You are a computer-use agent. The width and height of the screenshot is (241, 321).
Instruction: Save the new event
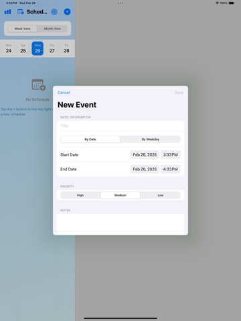click(x=179, y=92)
